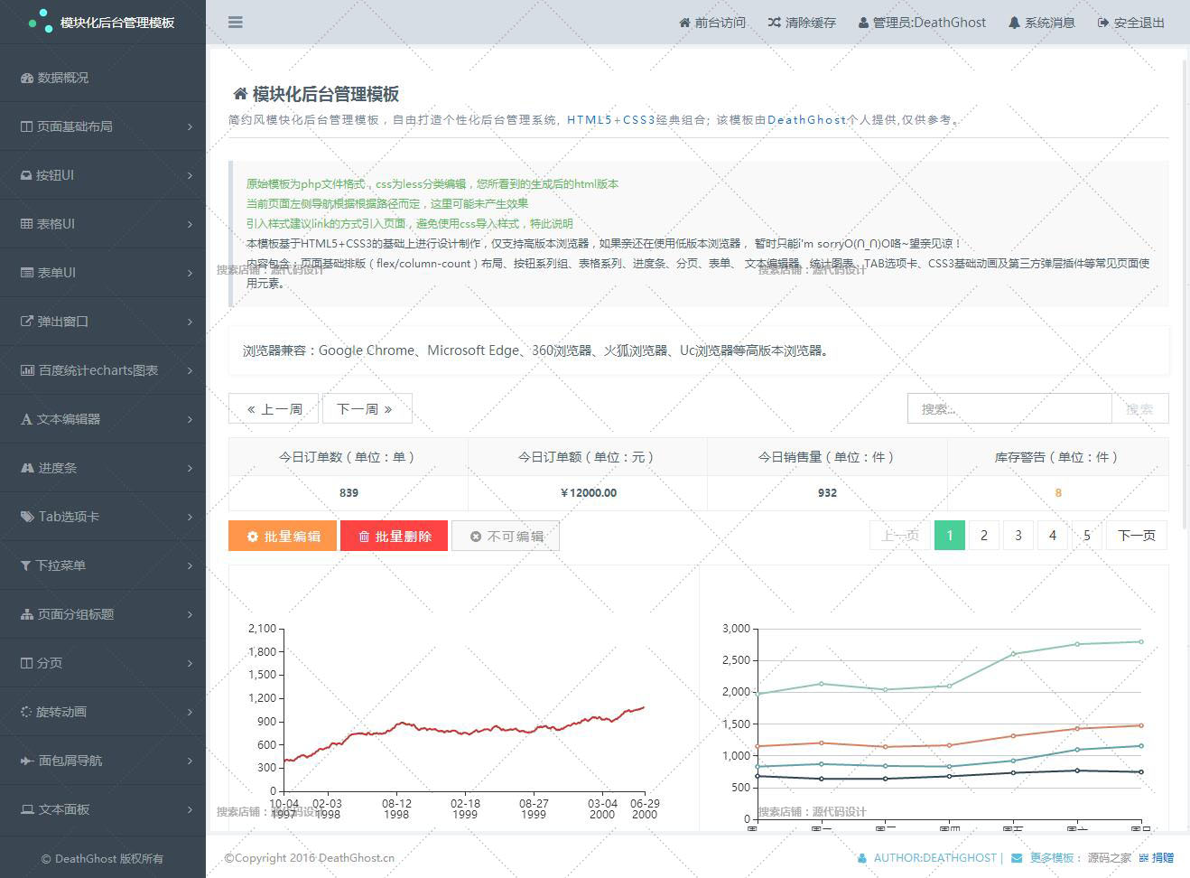Open the 源码之家 footer link
1190x878 pixels.
[x=1109, y=858]
